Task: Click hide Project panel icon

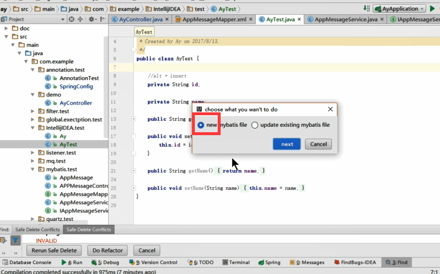Action: click(x=103, y=19)
